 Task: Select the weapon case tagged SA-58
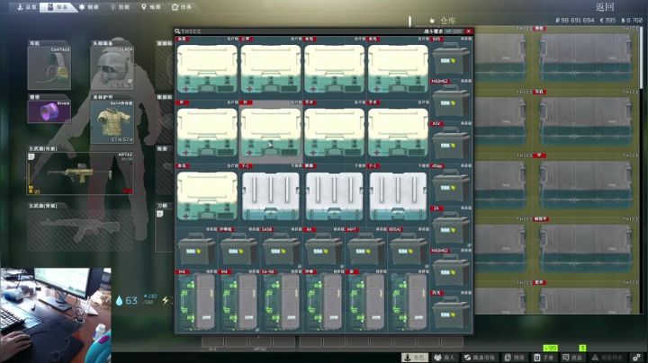(281, 301)
